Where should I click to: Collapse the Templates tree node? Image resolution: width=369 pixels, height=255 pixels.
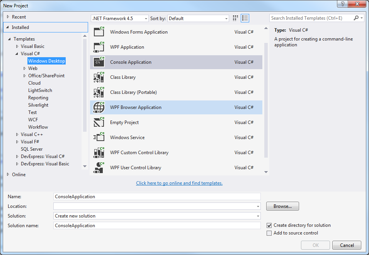click(x=9, y=39)
